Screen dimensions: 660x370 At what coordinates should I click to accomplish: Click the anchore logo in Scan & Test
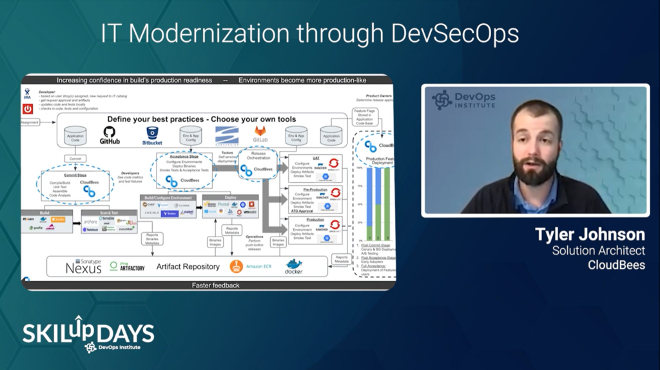click(x=90, y=221)
